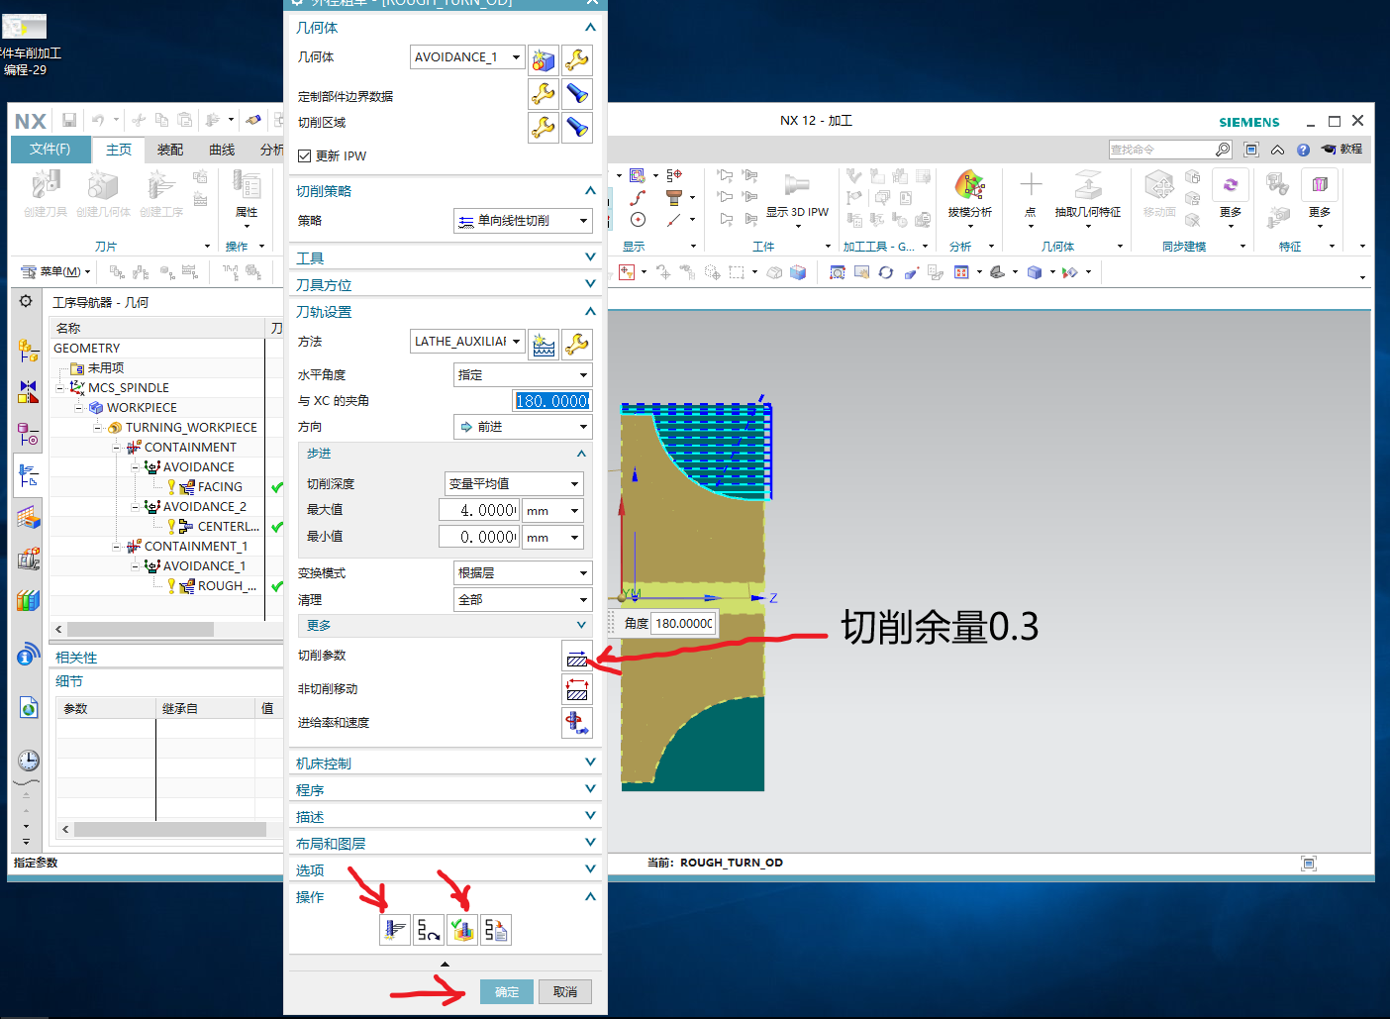The height and width of the screenshot is (1019, 1390).
Task: Click the display flashlight for 定制部件边界数据
Action: tap(577, 94)
